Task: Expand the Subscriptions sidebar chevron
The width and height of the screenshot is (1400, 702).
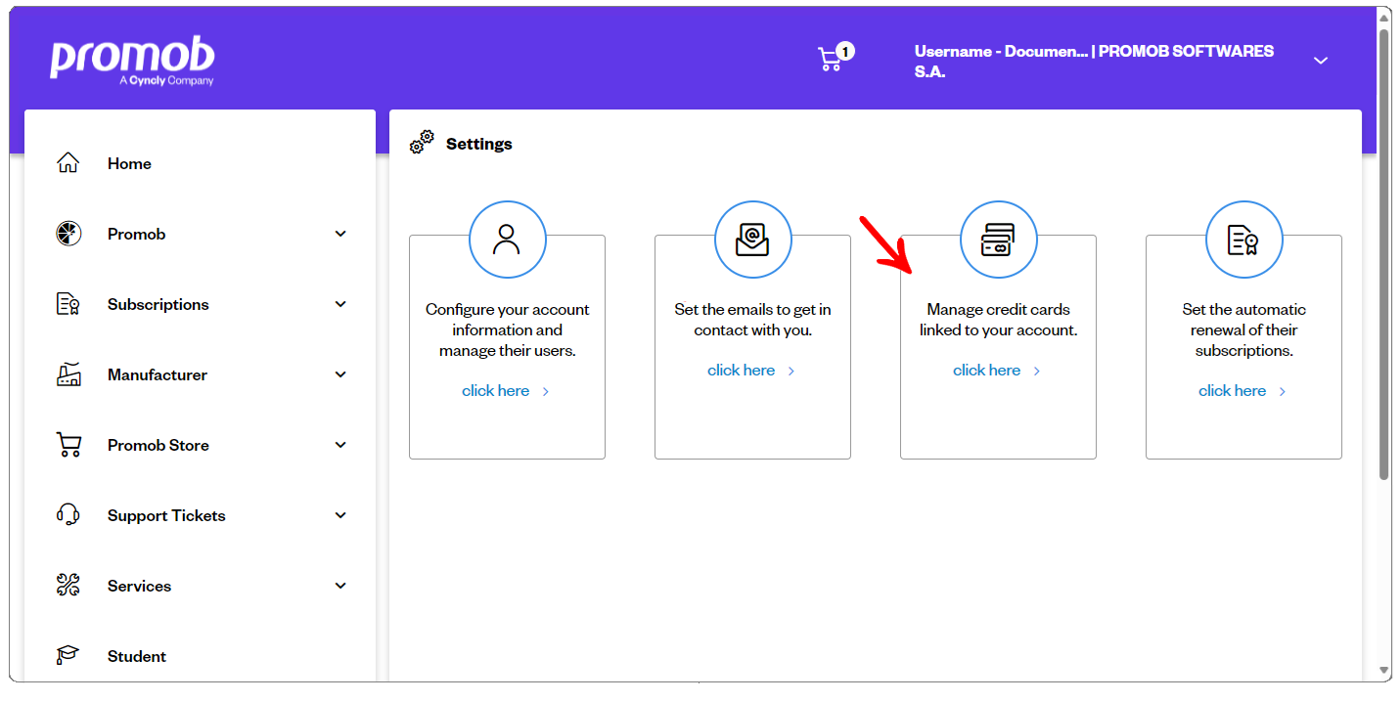Action: click(x=340, y=304)
